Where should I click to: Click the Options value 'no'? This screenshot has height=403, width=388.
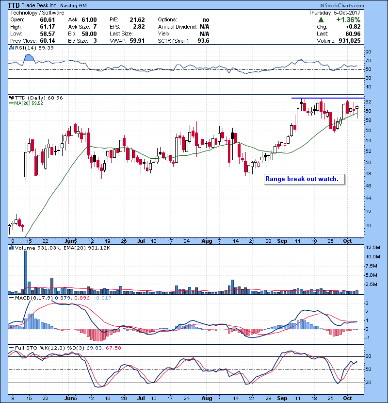pos(206,20)
